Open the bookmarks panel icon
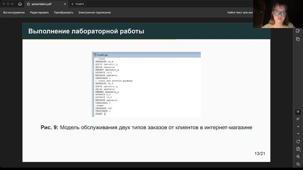303x170 pixels. tap(298, 31)
